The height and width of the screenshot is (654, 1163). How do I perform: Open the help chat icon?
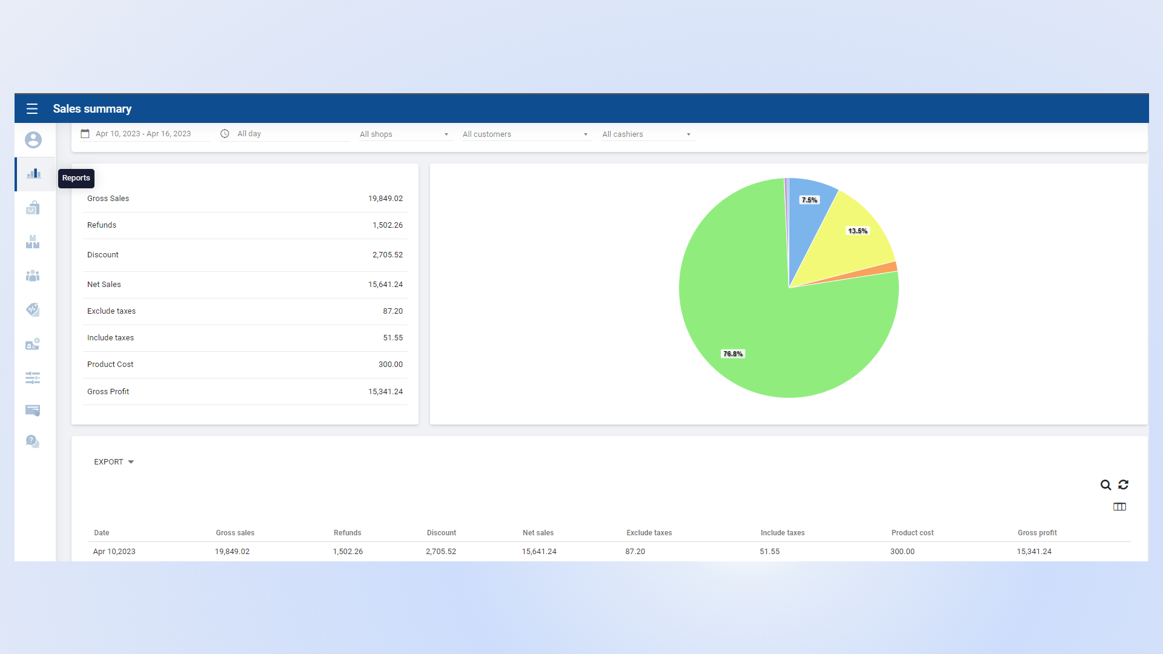(x=33, y=441)
